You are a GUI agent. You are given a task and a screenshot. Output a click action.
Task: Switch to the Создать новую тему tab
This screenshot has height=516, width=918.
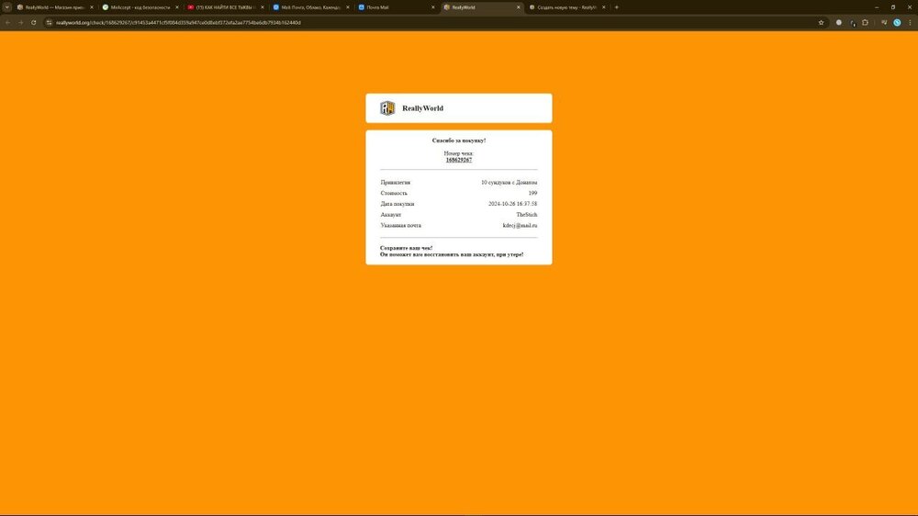coord(566,7)
